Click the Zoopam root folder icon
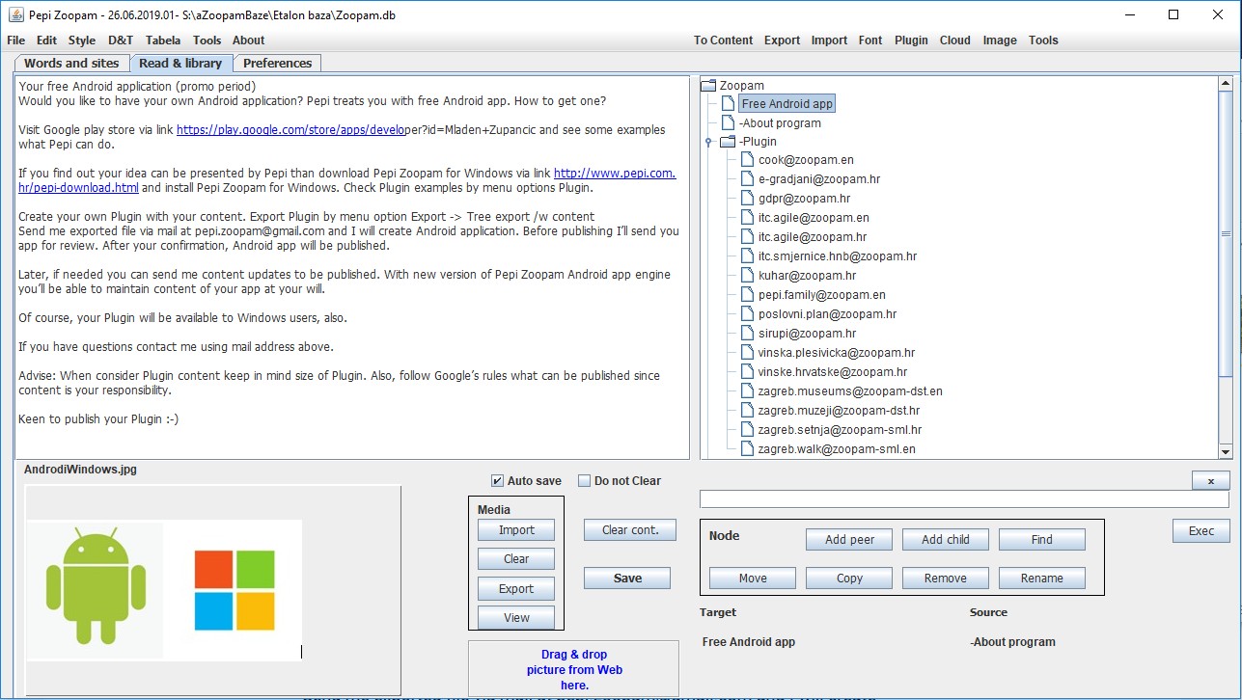Screen dimensions: 1242x700 (x=708, y=85)
